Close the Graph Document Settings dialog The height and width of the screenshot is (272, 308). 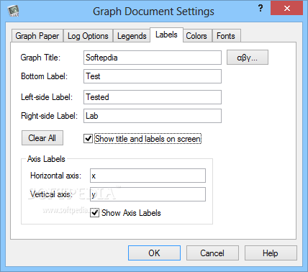click(286, 9)
